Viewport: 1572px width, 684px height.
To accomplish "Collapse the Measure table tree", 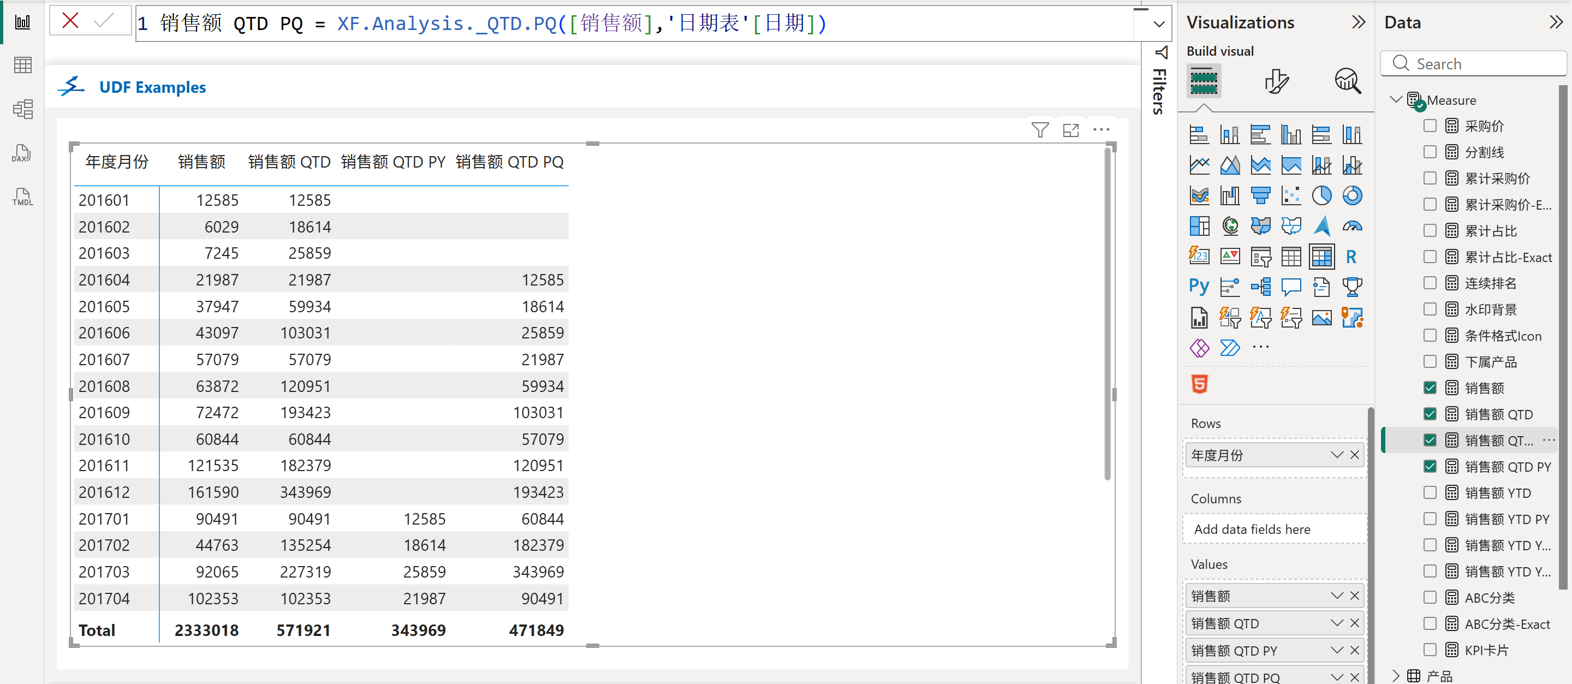I will (x=1395, y=99).
